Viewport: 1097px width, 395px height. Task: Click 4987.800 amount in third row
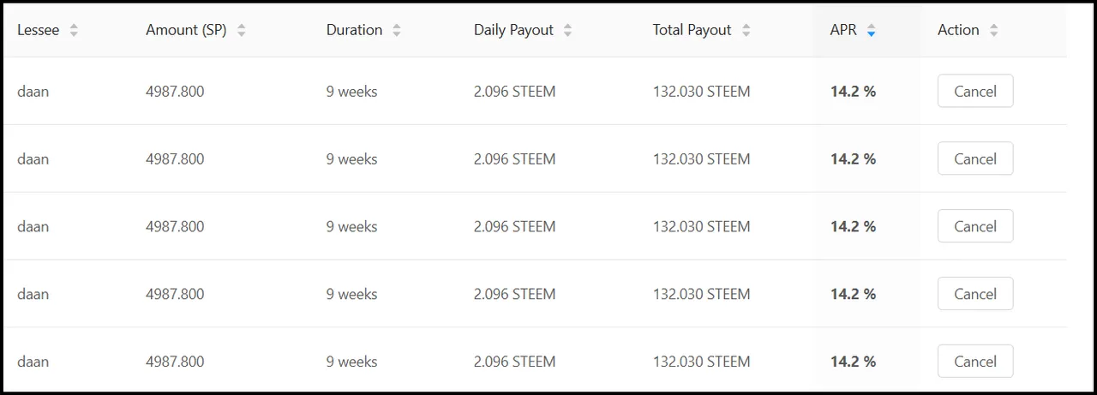(x=175, y=226)
